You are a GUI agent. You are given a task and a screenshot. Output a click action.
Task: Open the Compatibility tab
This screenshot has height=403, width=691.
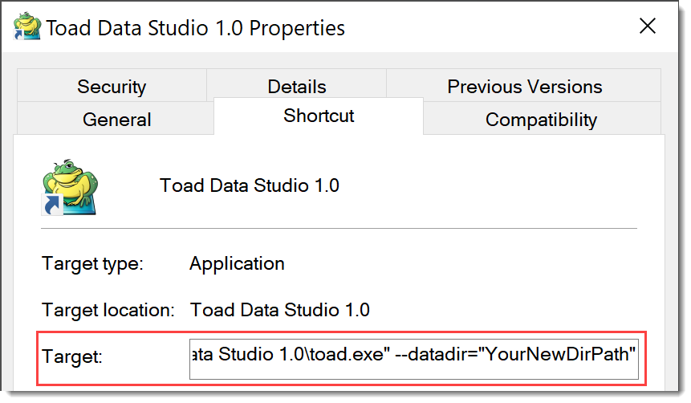(541, 120)
